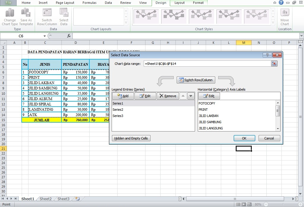Open the View tab
The width and height of the screenshot is (304, 207).
point(143,3)
